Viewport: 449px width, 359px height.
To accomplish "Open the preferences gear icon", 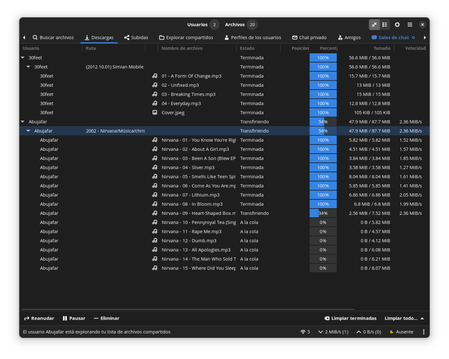I will click(x=397, y=25).
